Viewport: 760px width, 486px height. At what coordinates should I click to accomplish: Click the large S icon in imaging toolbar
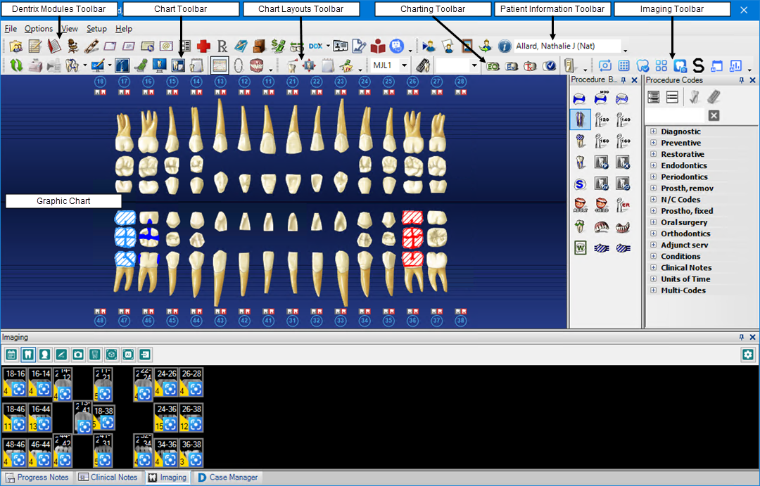698,65
